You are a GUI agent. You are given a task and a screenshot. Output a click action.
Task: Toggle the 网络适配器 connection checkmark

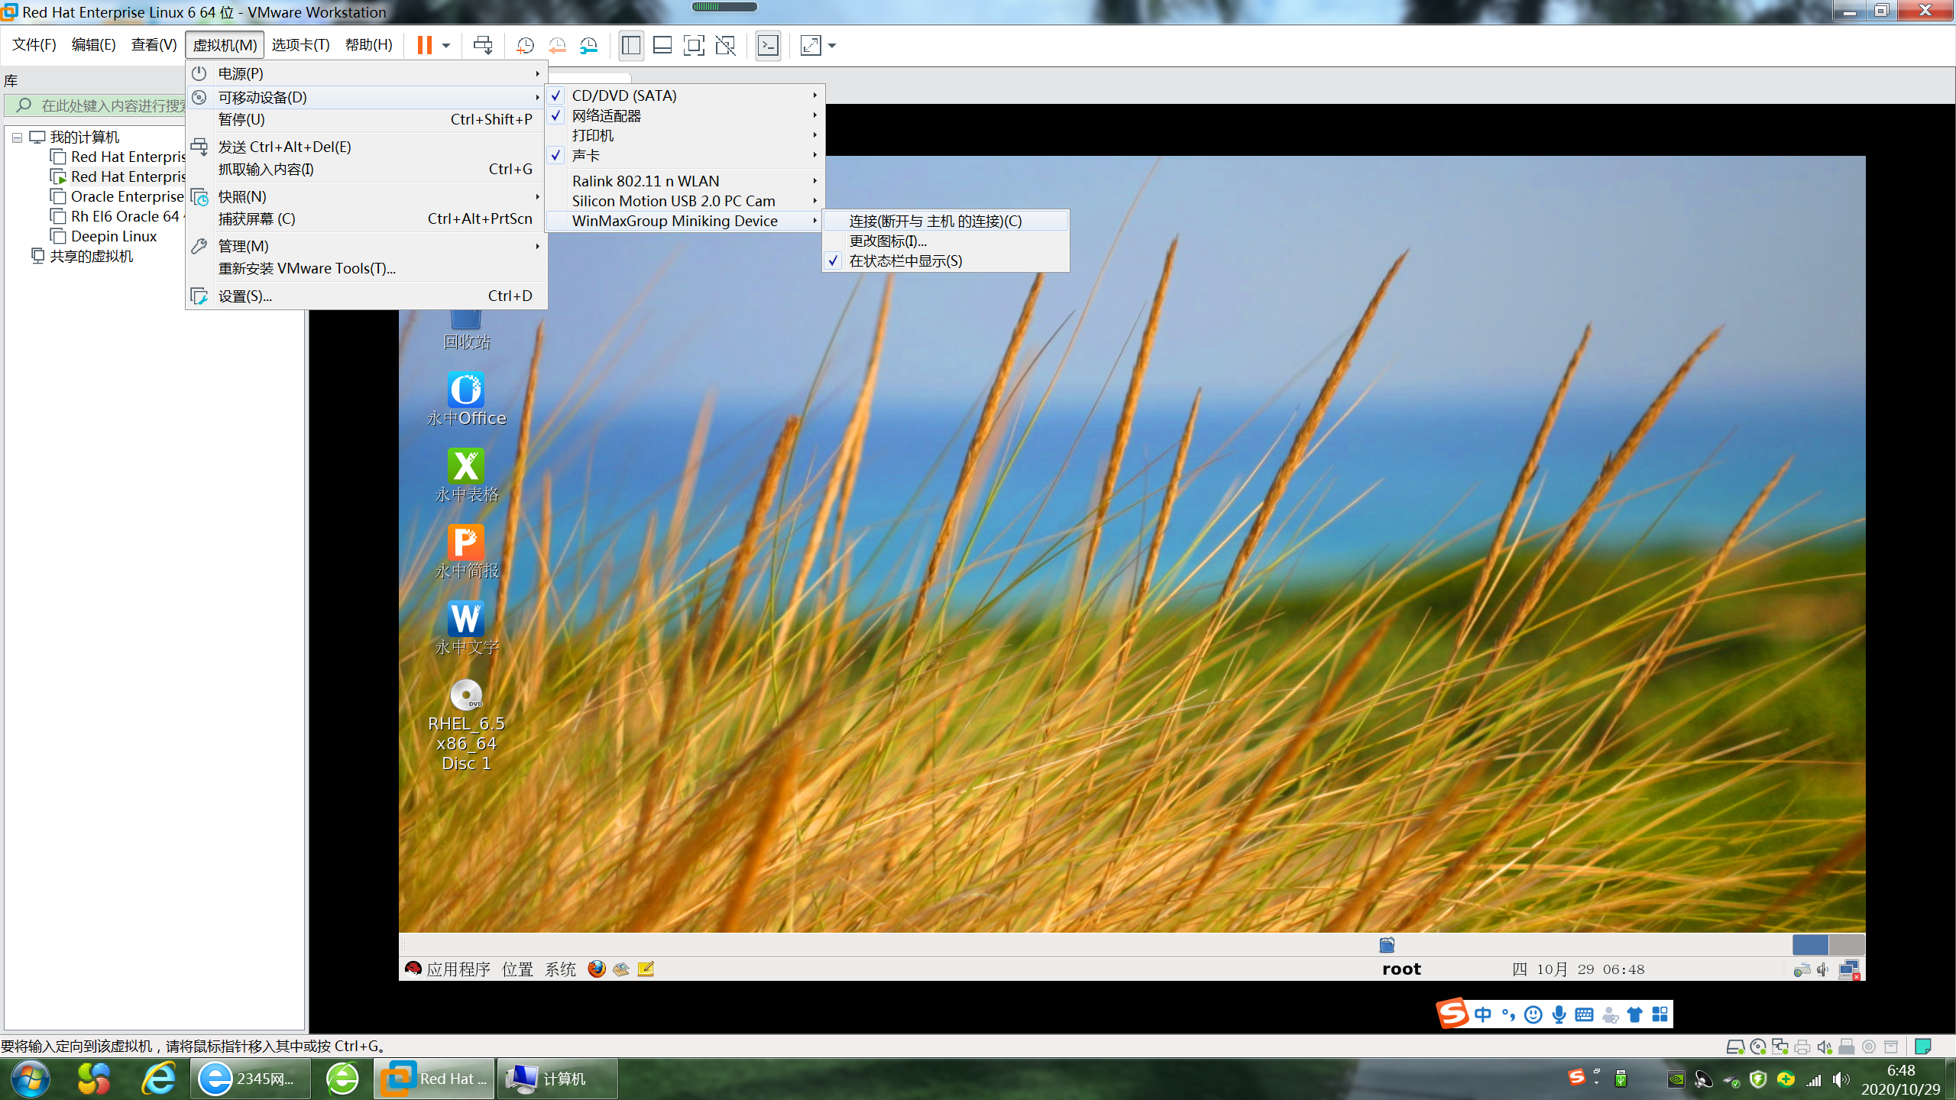(556, 115)
